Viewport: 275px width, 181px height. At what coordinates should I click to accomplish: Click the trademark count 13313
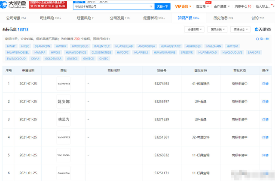23,30
